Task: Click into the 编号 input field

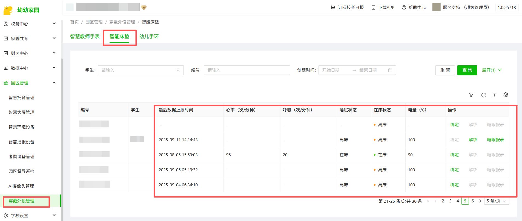Action: 246,70
